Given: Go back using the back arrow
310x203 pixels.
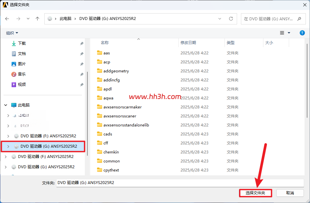Looking at the screenshot, I should pyautogui.click(x=7, y=19).
